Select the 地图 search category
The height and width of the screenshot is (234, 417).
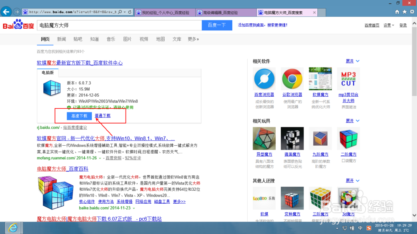(x=161, y=39)
